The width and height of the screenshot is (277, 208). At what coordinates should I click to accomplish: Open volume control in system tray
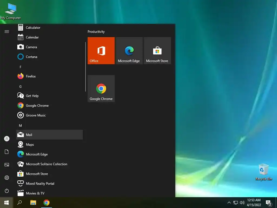[x=242, y=203]
